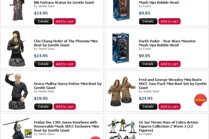View the Fred and George Weasley busts image
Image resolution: width=209 pixels, height=139 pixels.
(x=121, y=91)
